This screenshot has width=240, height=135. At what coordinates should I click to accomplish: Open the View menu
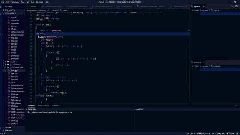click(22, 2)
